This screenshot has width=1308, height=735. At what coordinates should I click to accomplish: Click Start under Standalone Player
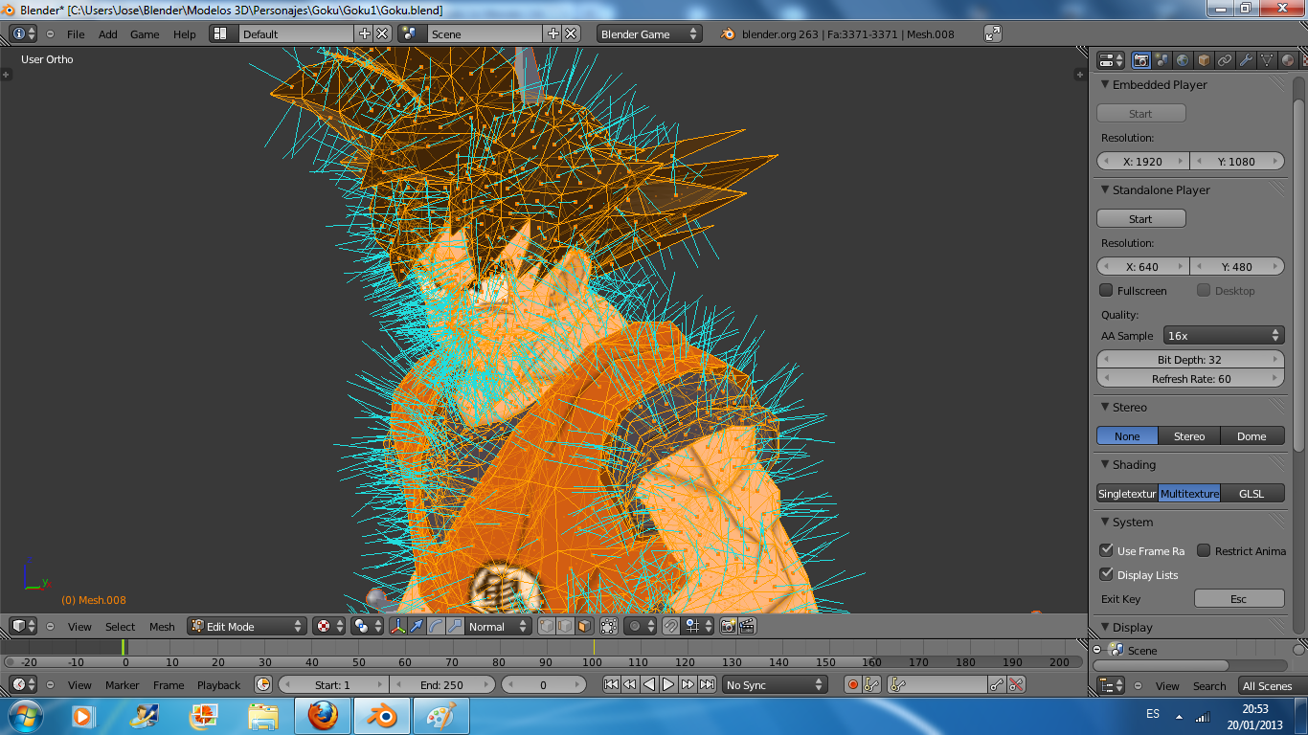click(1140, 219)
